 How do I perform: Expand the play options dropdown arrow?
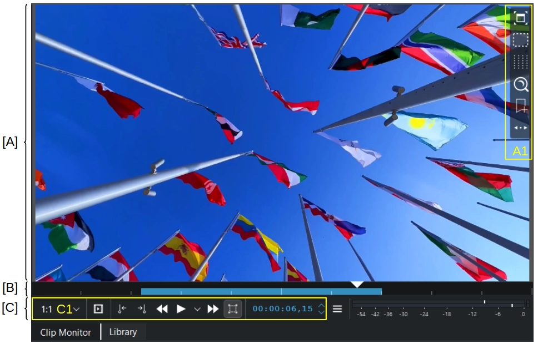point(197,310)
